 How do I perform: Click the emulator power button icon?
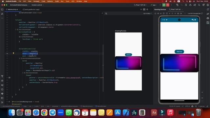pyautogui.click(x=155, y=13)
